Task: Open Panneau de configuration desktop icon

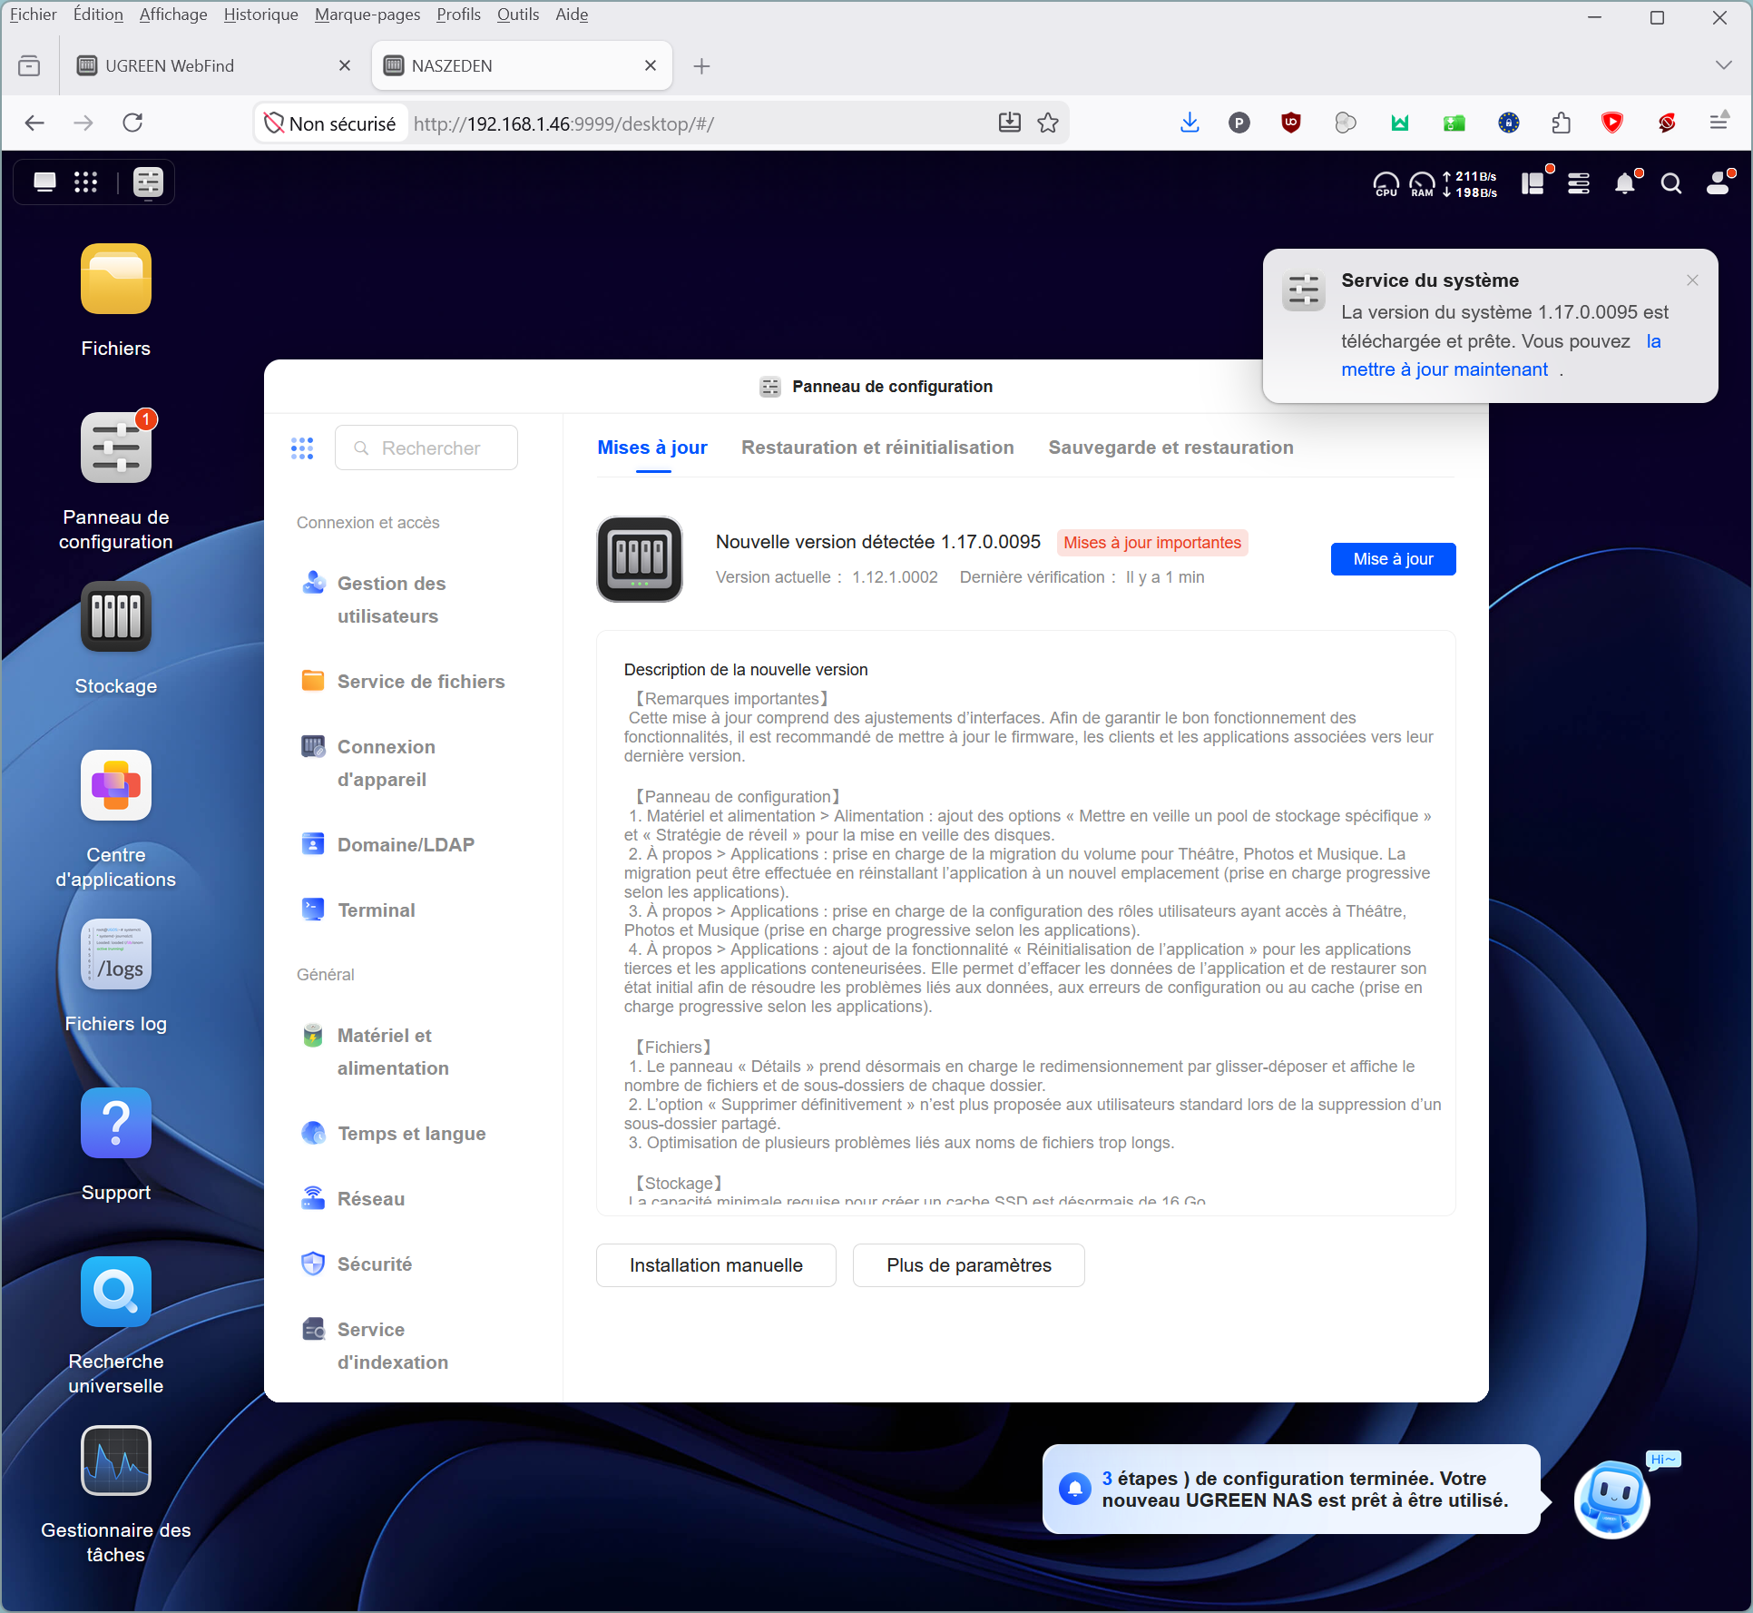Action: (x=116, y=448)
